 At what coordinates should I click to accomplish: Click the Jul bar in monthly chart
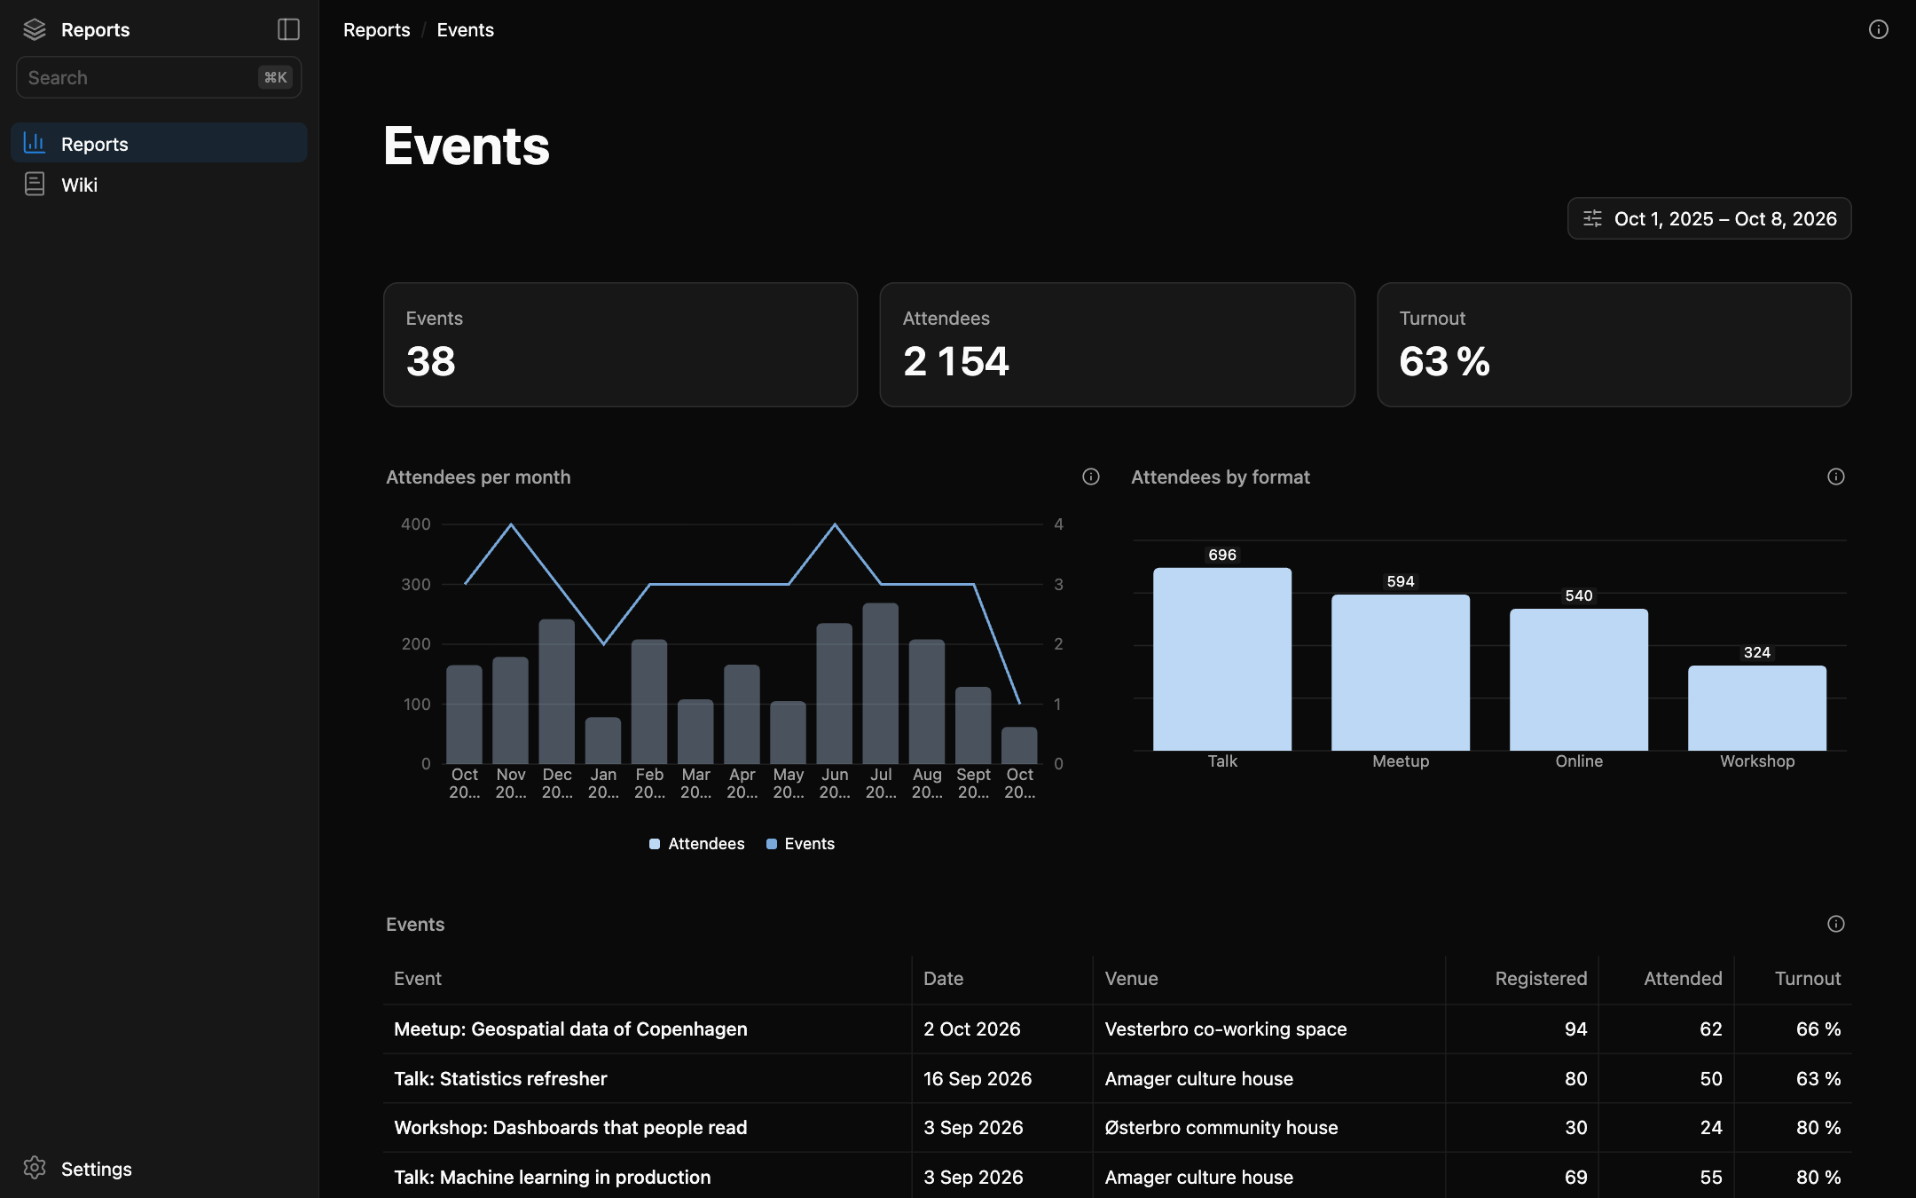(x=881, y=682)
